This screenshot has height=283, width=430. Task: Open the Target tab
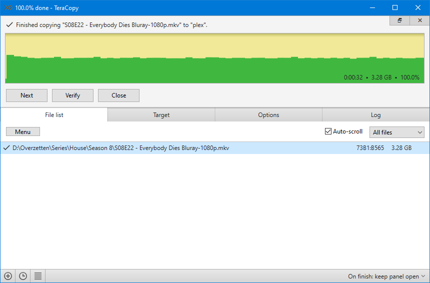click(x=161, y=114)
